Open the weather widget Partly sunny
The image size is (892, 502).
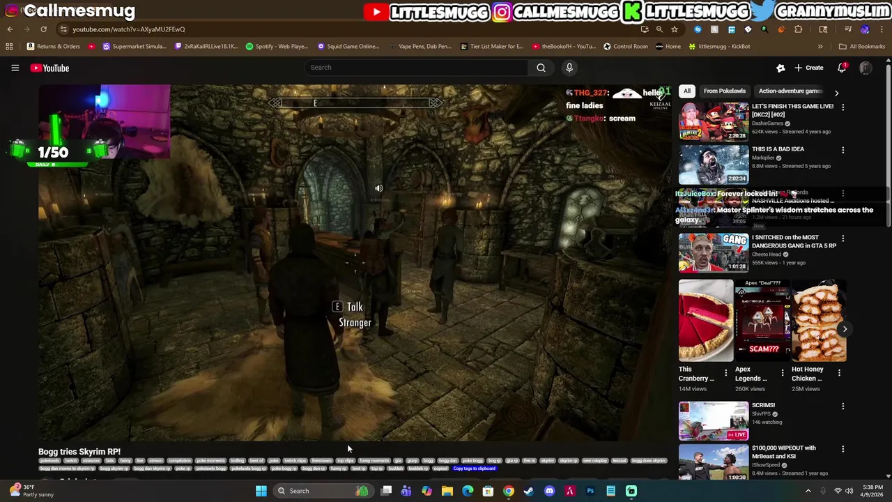pos(33,491)
